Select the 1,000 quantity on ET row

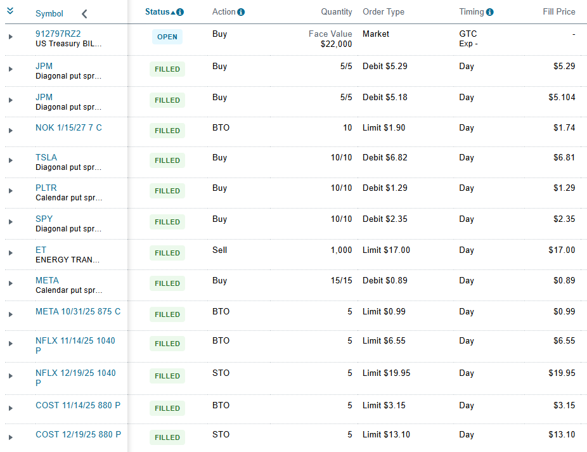click(341, 250)
